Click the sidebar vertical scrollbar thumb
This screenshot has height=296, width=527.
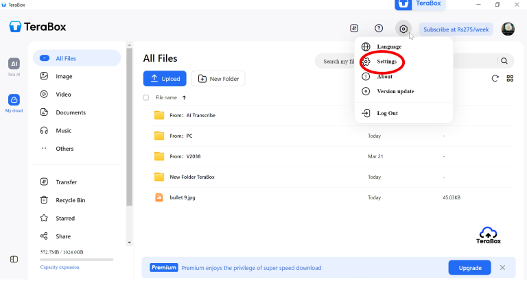[130, 127]
